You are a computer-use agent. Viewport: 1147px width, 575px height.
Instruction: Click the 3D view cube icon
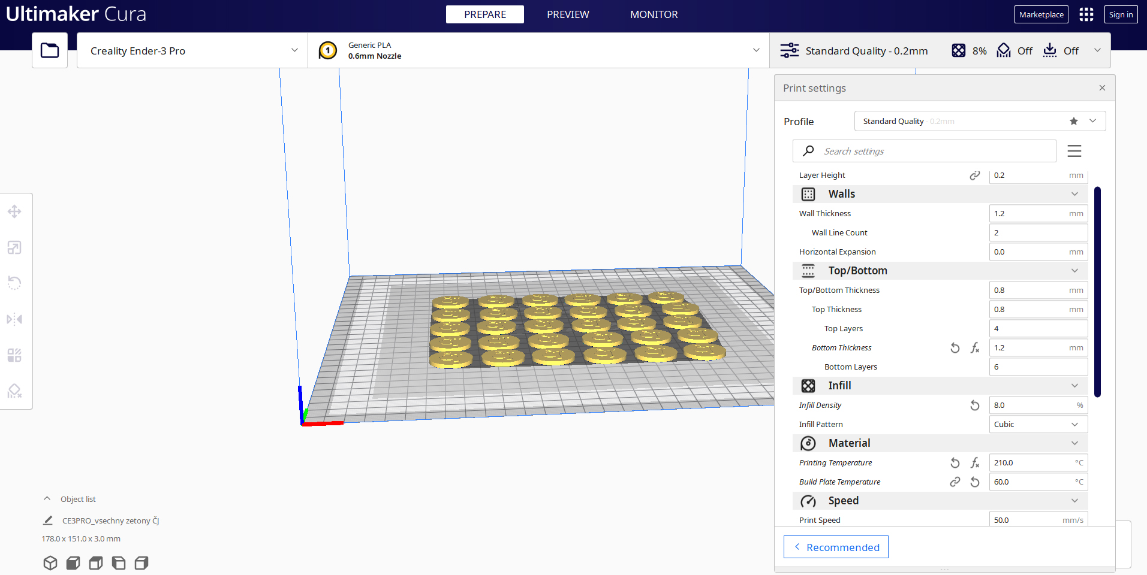(50, 563)
